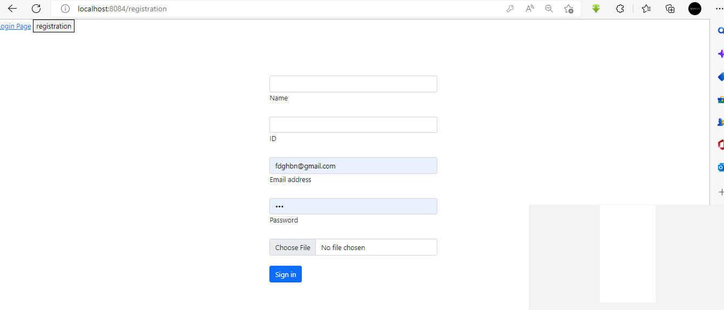Screen dimensions: 724x310
Task: Click the profile avatar circle
Action: [x=695, y=9]
